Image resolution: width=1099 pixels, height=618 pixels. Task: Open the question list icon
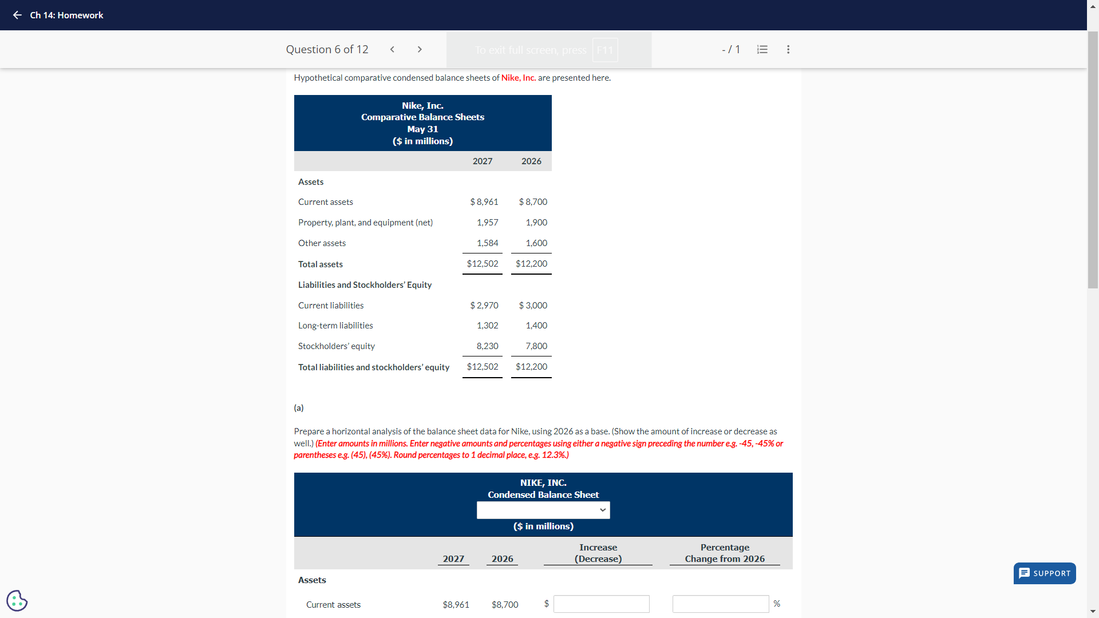click(x=762, y=49)
